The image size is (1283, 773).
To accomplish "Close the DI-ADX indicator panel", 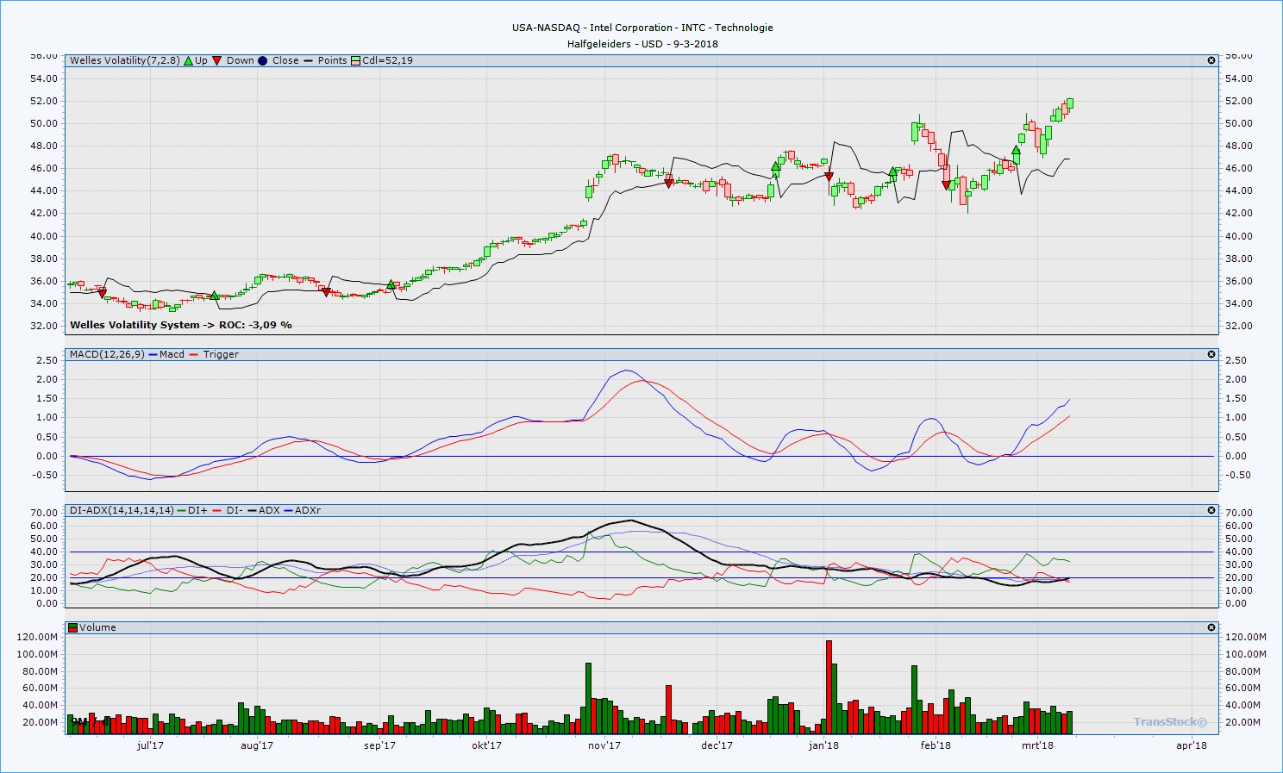I will (x=1211, y=510).
